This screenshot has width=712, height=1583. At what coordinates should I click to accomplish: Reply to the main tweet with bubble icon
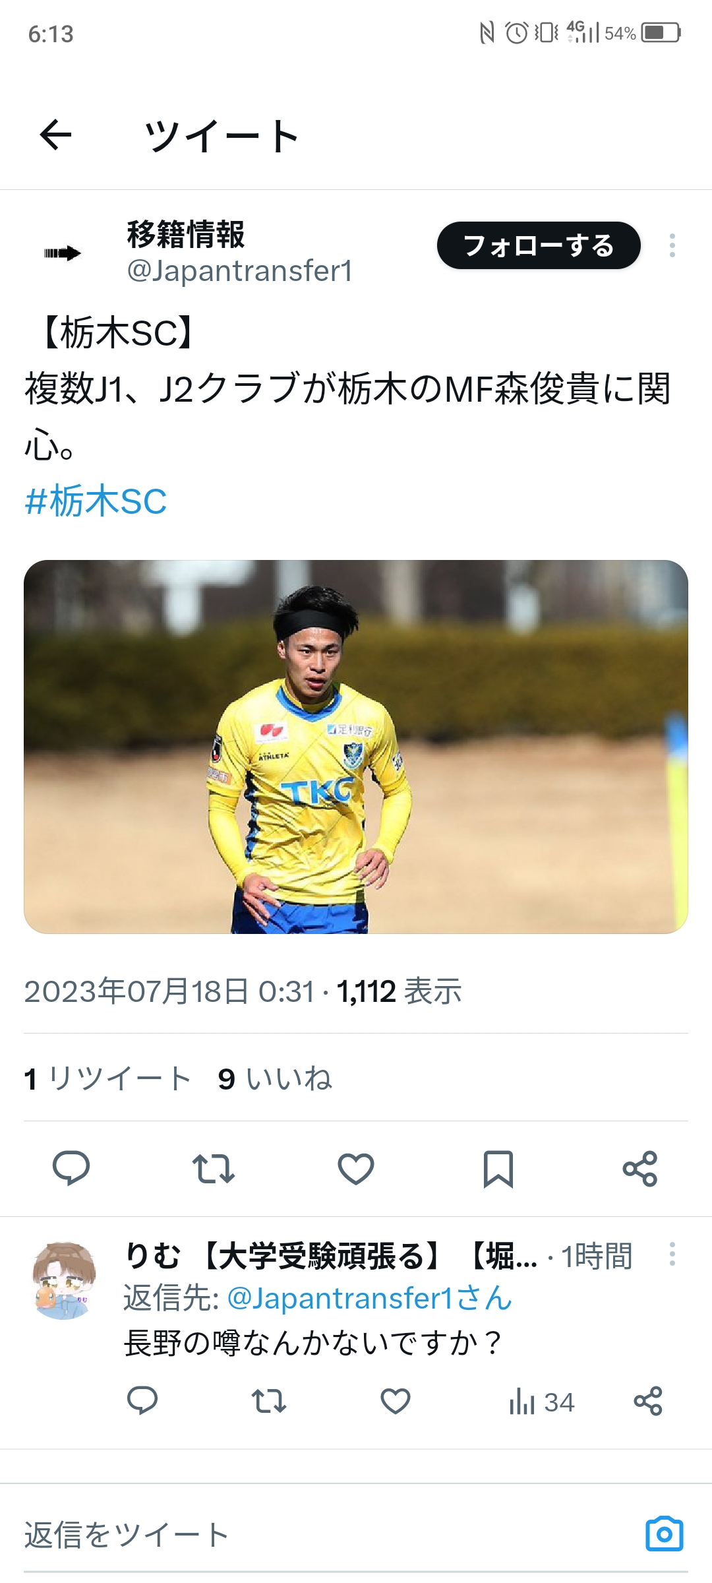tap(71, 1168)
